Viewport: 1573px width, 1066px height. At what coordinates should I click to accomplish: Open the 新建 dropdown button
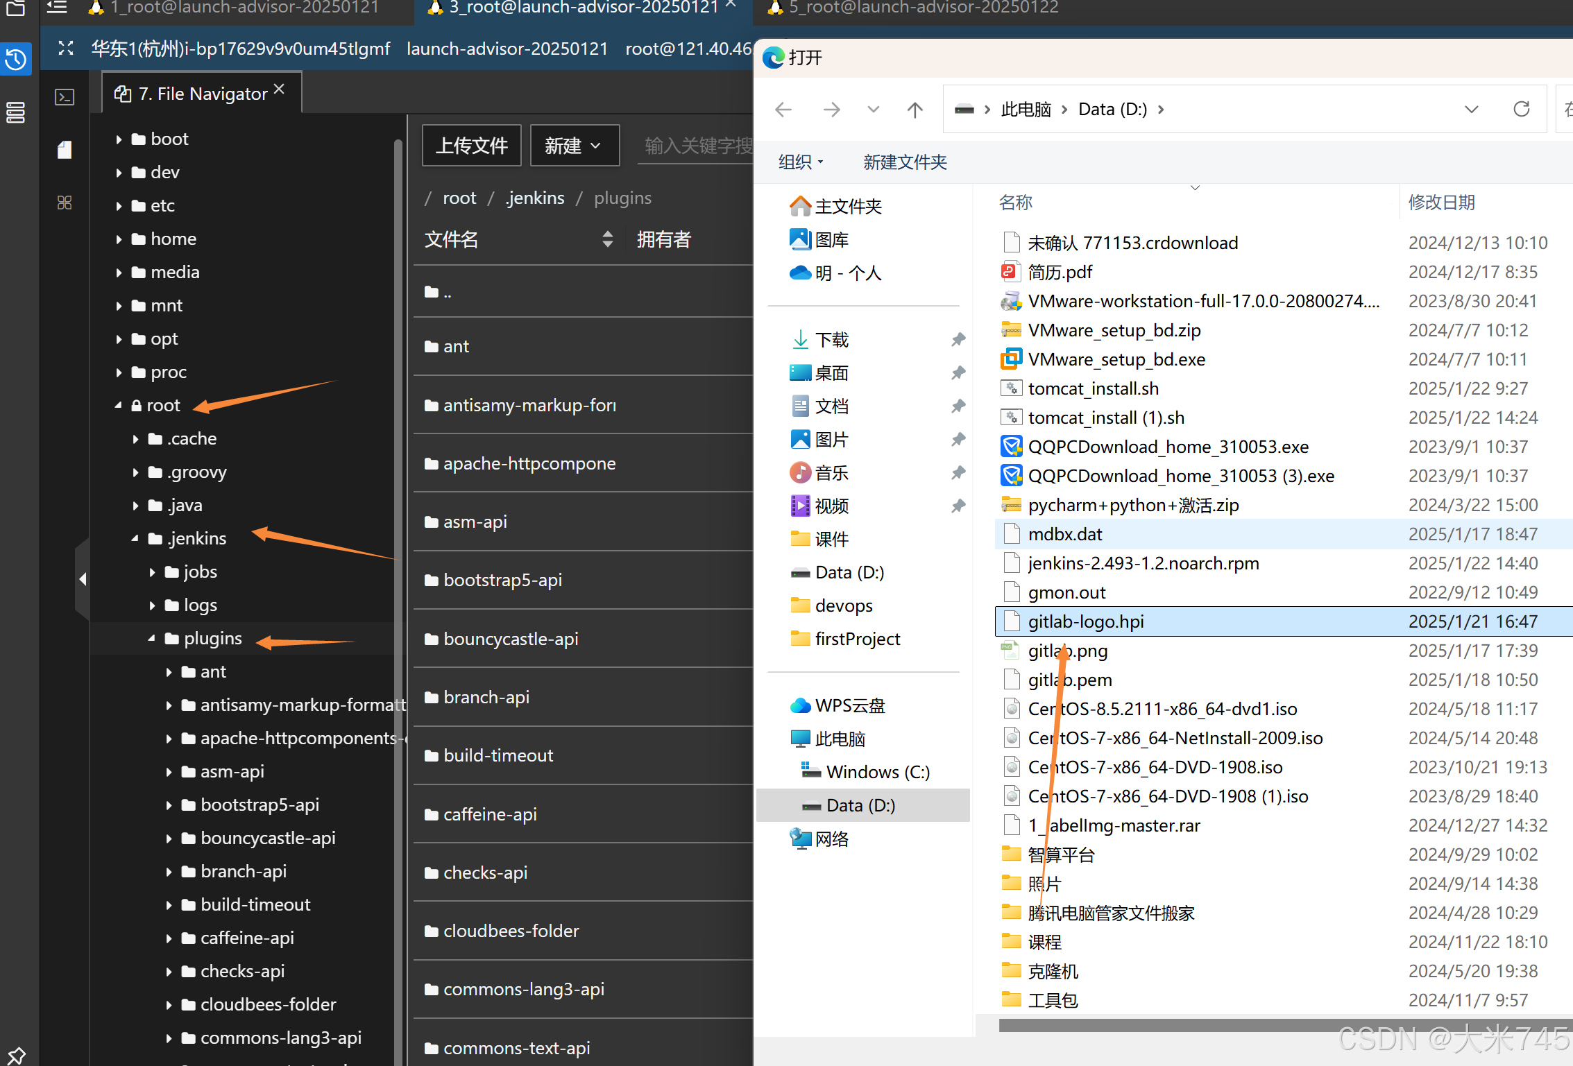click(574, 146)
